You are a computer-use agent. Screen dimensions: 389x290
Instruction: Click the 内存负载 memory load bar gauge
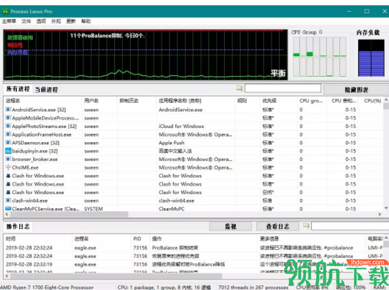[371, 58]
